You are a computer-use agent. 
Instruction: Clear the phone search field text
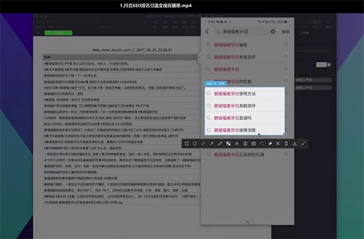point(273,31)
